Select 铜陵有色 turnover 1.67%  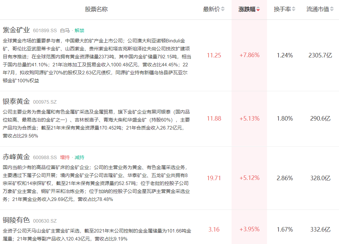[x=285, y=229]
